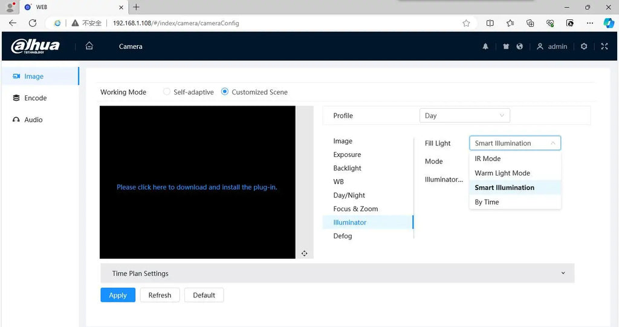Expand the Time Plan Settings section
The image size is (619, 327).
pyautogui.click(x=337, y=273)
